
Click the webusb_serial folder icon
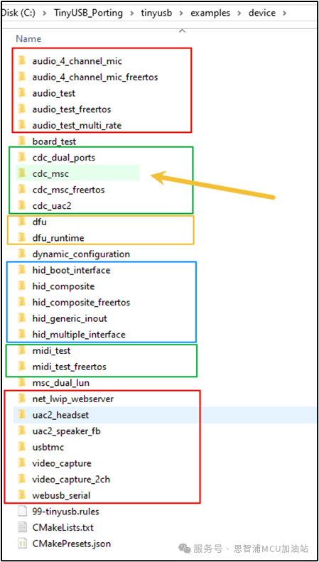click(22, 495)
